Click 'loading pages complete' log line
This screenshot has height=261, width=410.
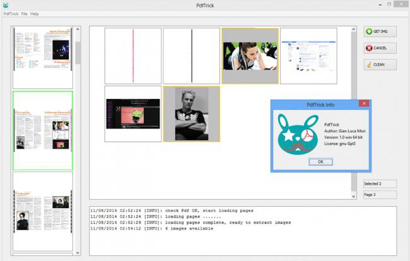pyautogui.click(x=190, y=223)
